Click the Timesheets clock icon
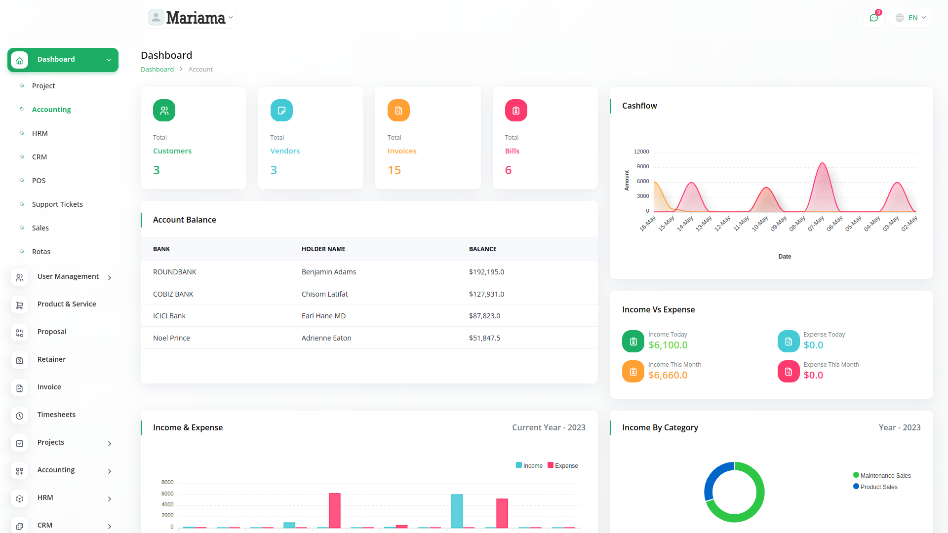 tap(19, 416)
